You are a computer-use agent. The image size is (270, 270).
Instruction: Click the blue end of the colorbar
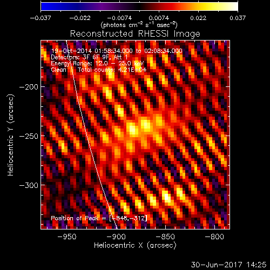(45, 6)
